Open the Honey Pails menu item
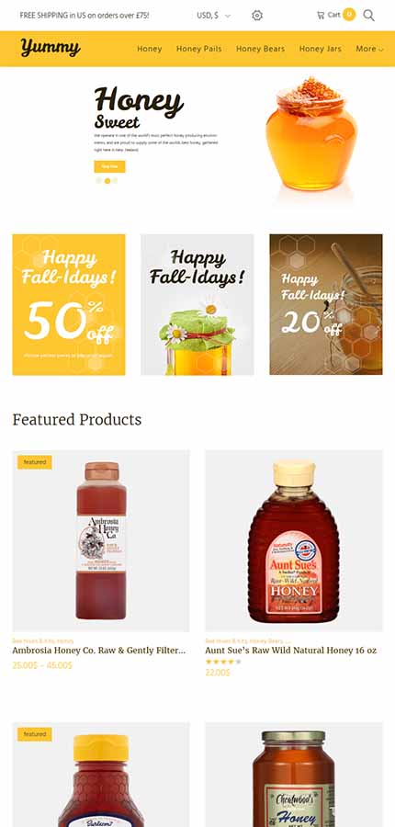The image size is (395, 827). [198, 49]
